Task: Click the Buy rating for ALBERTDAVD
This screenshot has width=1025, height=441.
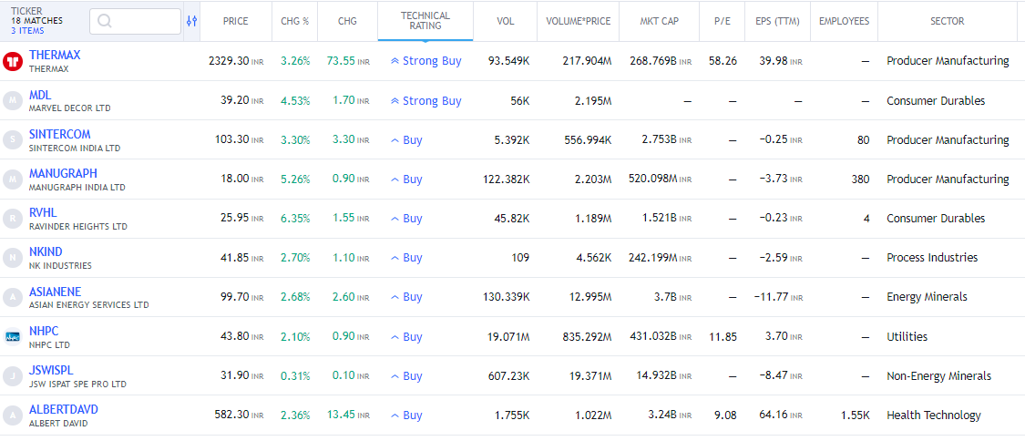Action: tap(406, 415)
